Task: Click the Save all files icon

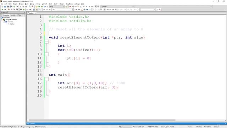Action: click(x=11, y=7)
